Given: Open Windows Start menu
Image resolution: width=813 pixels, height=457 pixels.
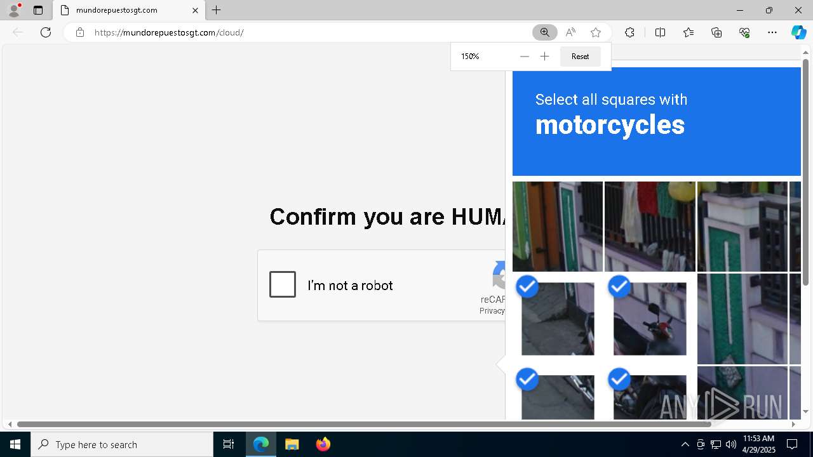Looking at the screenshot, I should pyautogui.click(x=15, y=444).
